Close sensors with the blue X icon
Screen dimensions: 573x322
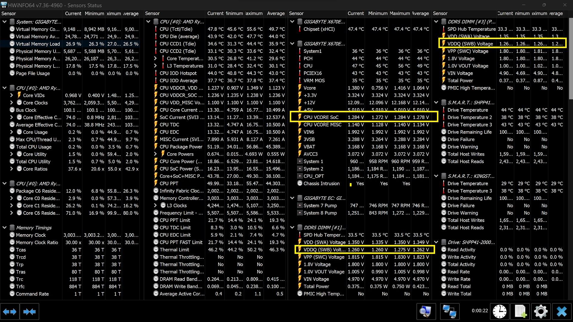pyautogui.click(x=562, y=312)
